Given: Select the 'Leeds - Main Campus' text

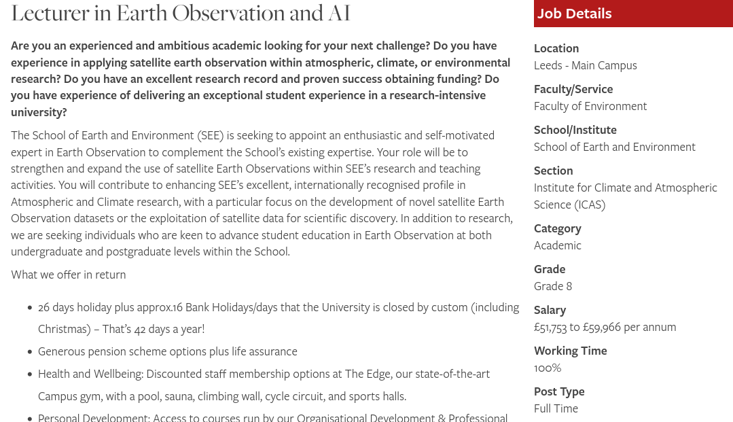Looking at the screenshot, I should (x=585, y=65).
